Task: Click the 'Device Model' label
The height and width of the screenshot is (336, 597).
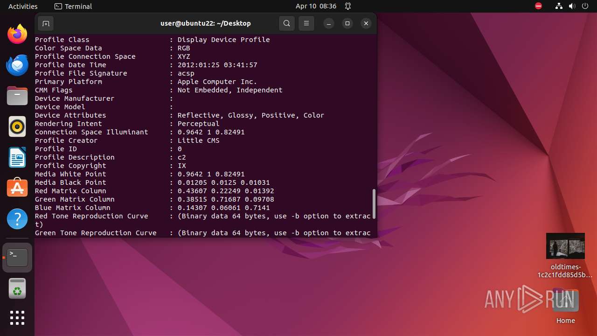Action: (x=60, y=107)
